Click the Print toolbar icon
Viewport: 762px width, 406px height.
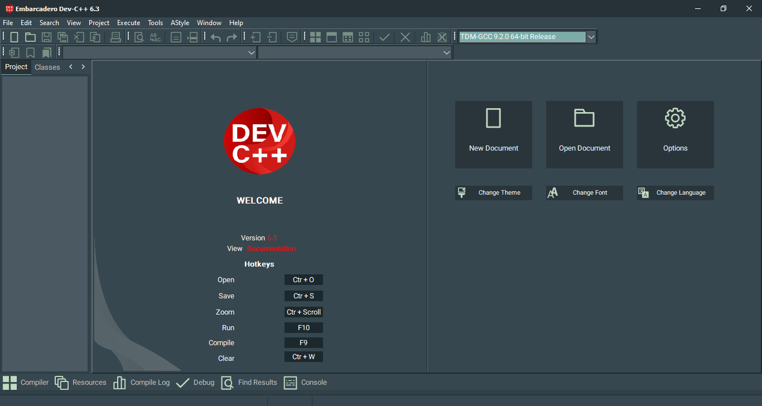coord(115,37)
